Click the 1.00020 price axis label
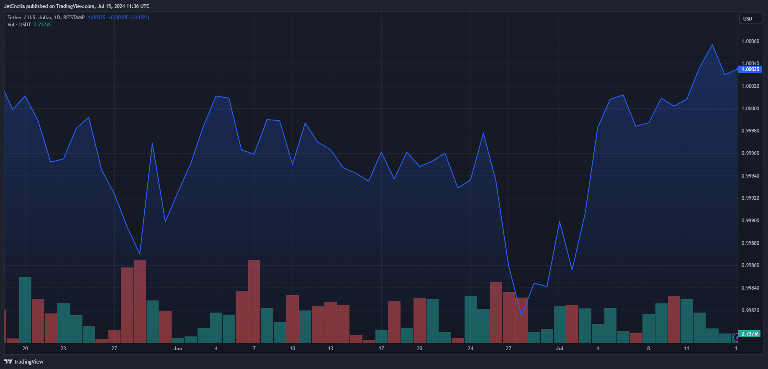This screenshot has width=768, height=369. 750,86
